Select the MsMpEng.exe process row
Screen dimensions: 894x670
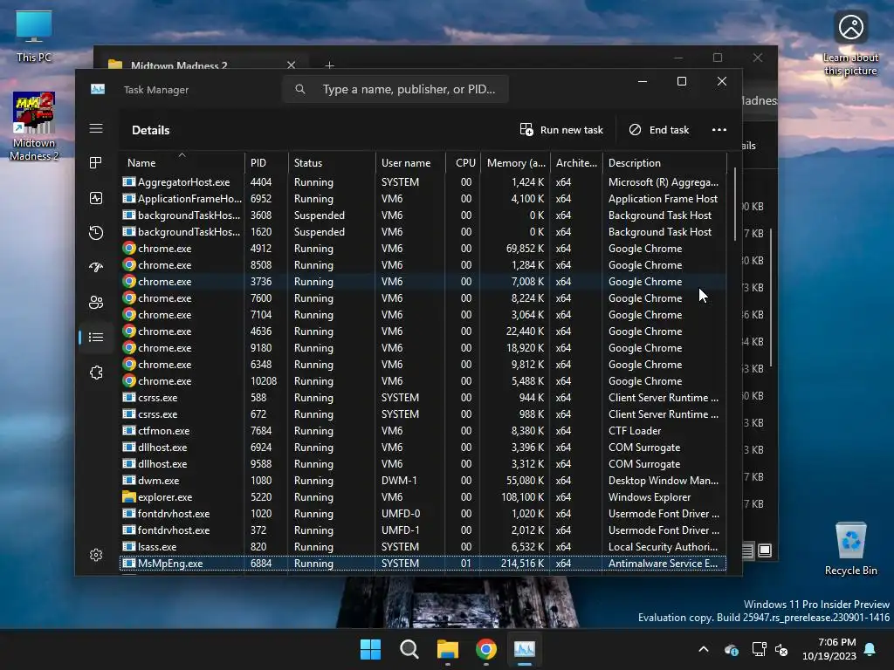(423, 563)
